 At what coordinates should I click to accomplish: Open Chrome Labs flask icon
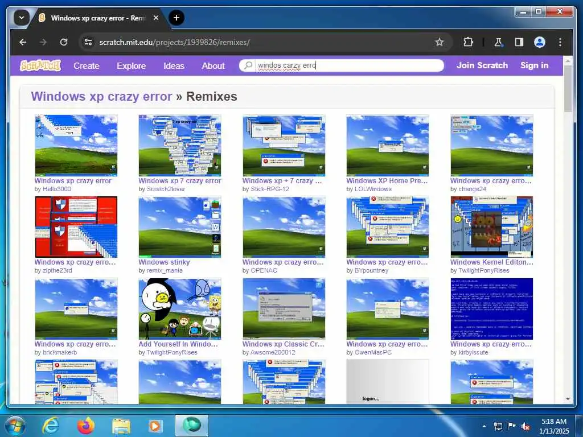pyautogui.click(x=498, y=42)
